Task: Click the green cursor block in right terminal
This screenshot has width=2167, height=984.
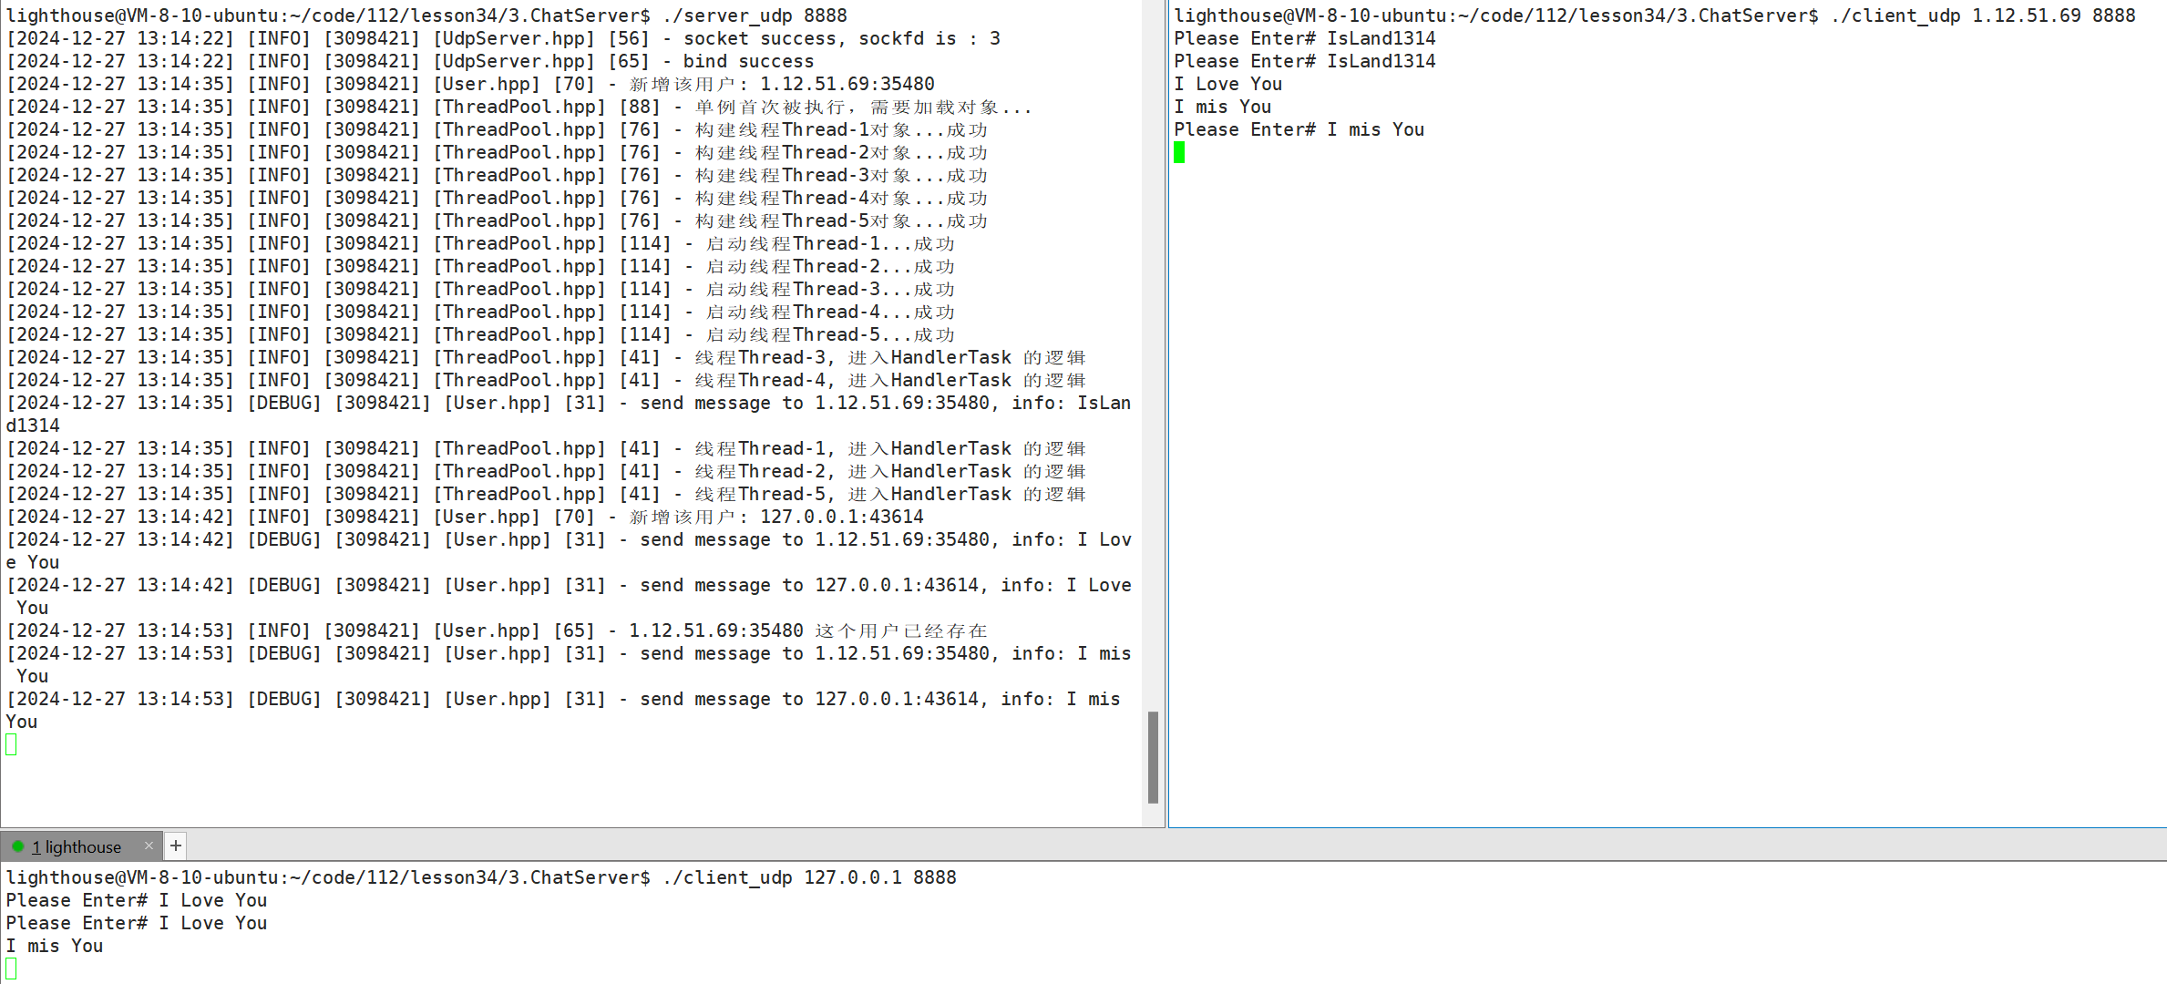Action: click(1179, 152)
